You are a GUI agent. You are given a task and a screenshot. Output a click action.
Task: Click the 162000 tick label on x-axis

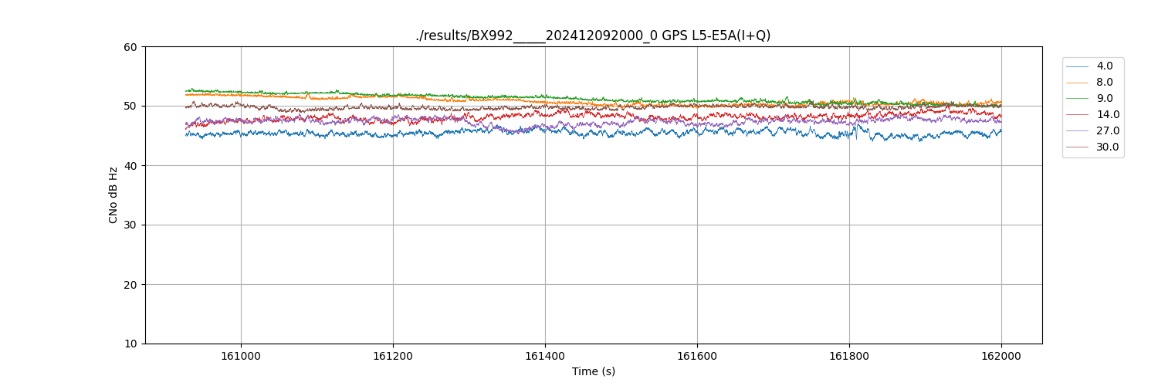pyautogui.click(x=1001, y=355)
